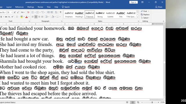
Task: Toggle strikethrough formatting
Action: pyautogui.click(x=6, y=17)
